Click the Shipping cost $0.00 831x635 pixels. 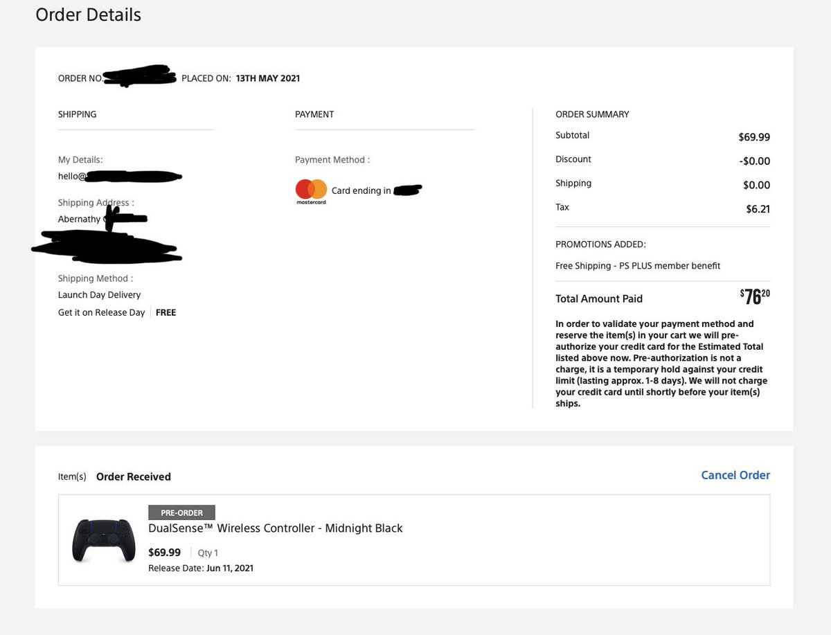(x=756, y=185)
